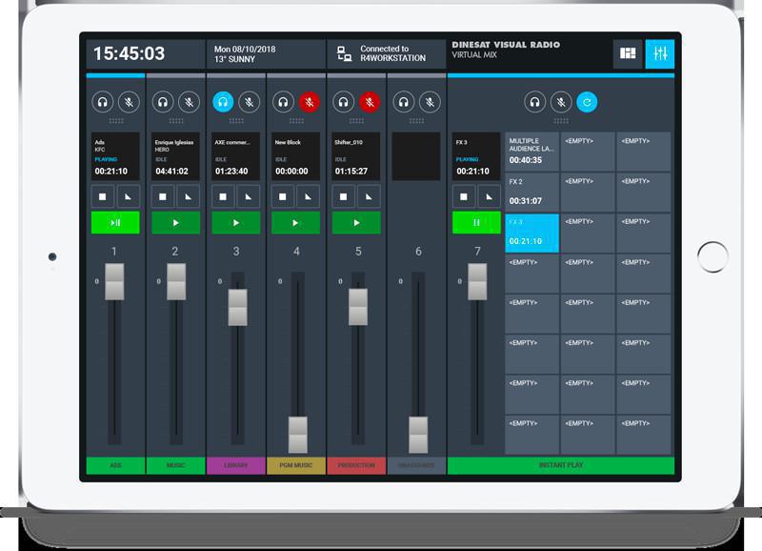Viewport: 762px width, 551px height.
Task: Disable the blue headphone cue on channel 3
Action: pos(223,102)
